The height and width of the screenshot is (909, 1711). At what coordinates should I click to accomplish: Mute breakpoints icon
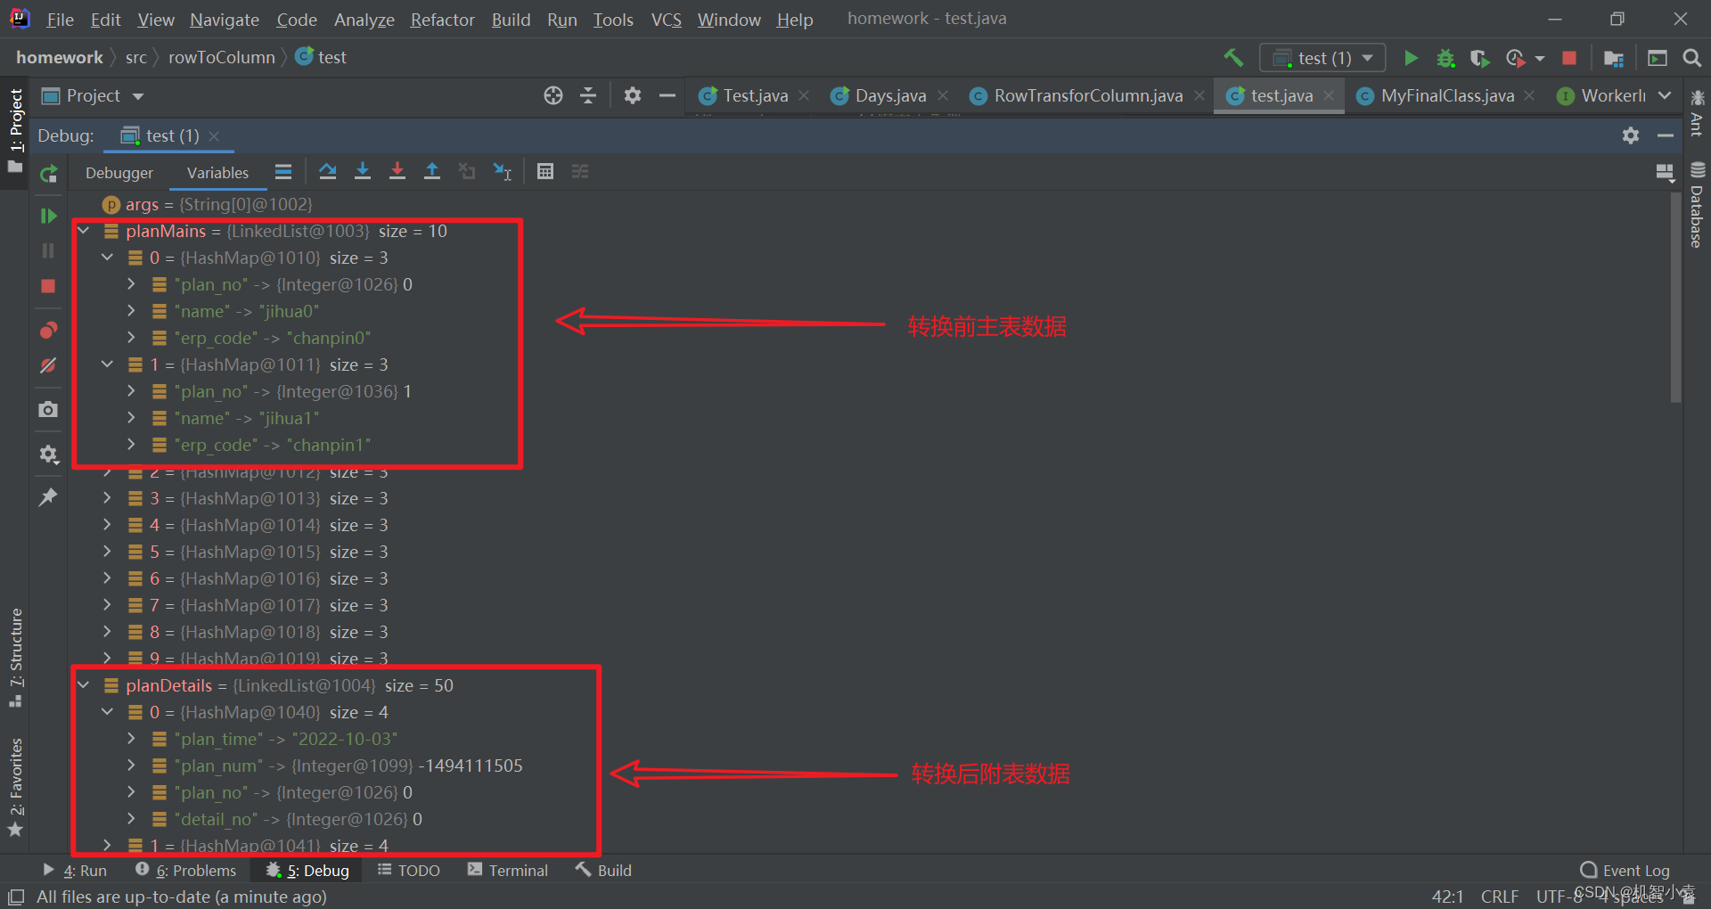coord(48,365)
